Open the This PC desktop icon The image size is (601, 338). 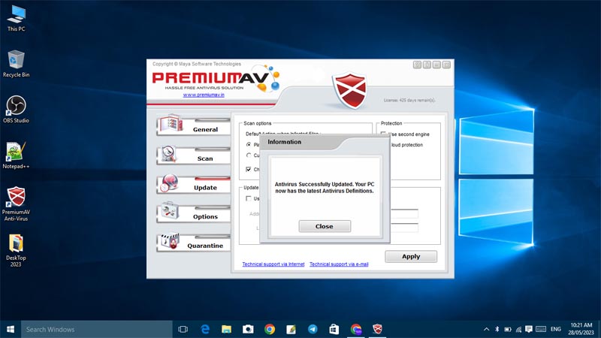point(16,18)
